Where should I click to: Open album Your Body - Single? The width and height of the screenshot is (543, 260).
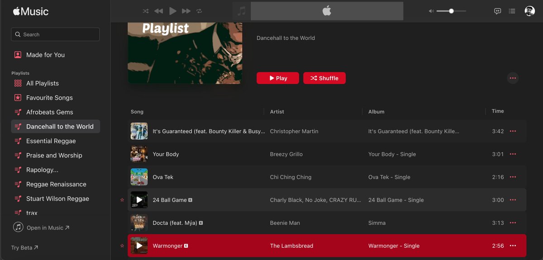(x=392, y=154)
